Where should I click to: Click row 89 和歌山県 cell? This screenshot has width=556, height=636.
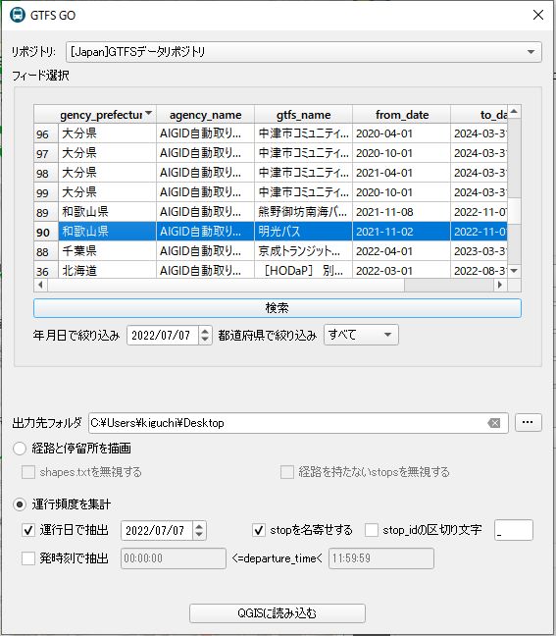pyautogui.click(x=108, y=212)
